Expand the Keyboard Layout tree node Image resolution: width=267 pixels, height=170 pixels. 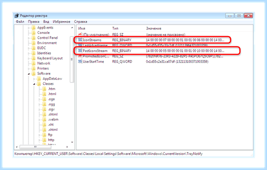click(x=29, y=58)
